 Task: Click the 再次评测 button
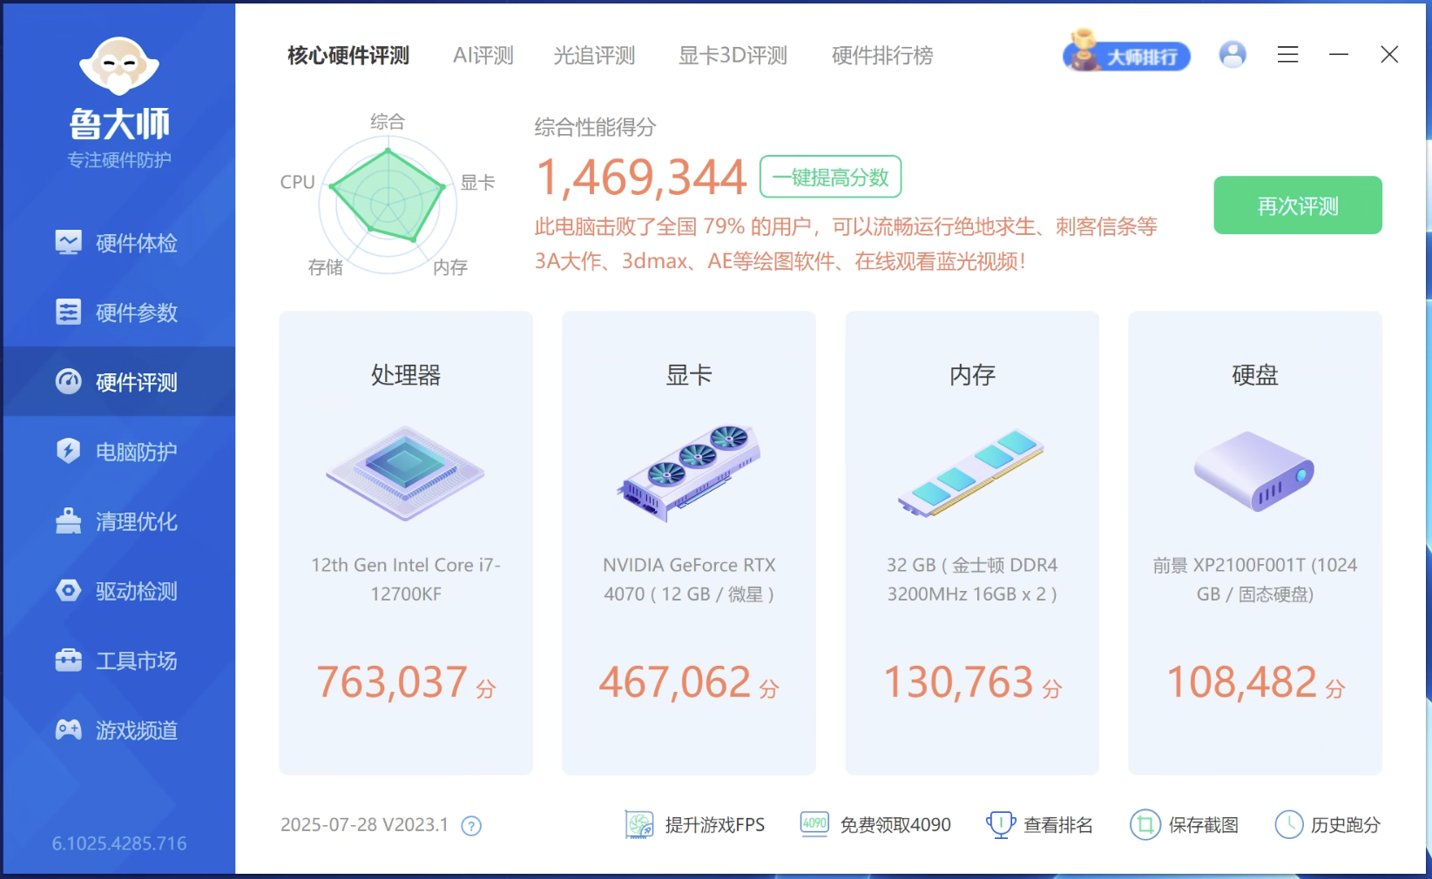point(1298,205)
